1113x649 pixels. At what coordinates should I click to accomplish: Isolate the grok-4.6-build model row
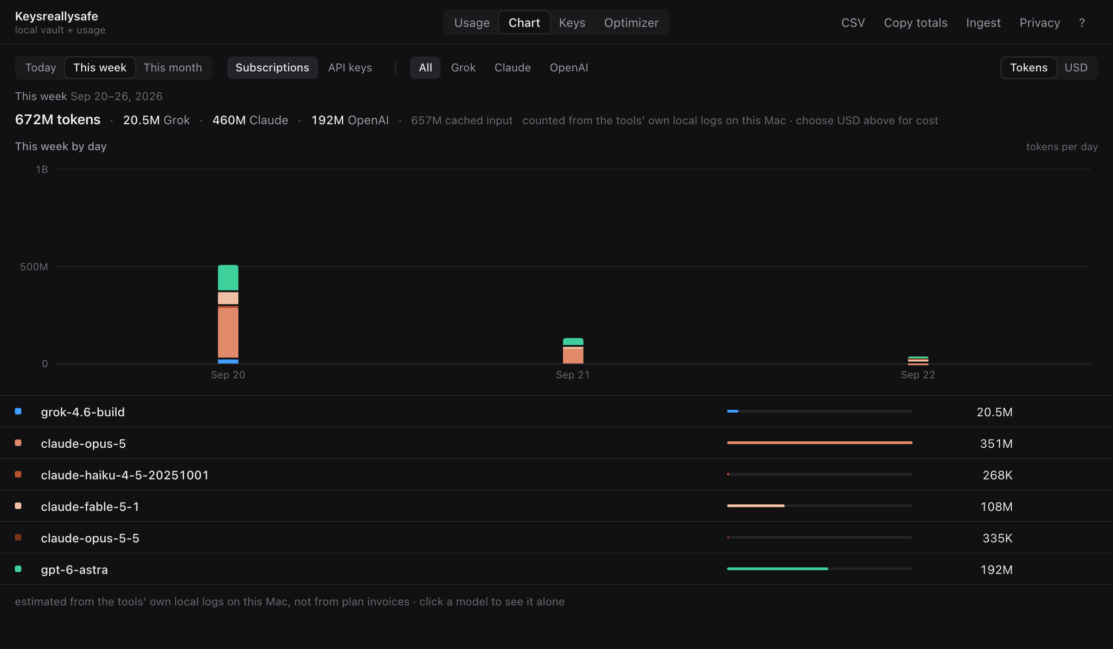click(x=556, y=412)
